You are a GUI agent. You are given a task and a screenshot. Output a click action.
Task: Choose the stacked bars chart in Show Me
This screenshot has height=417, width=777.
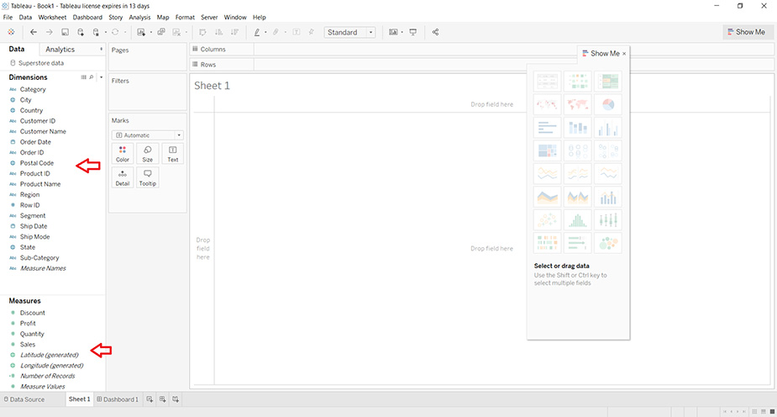578,128
